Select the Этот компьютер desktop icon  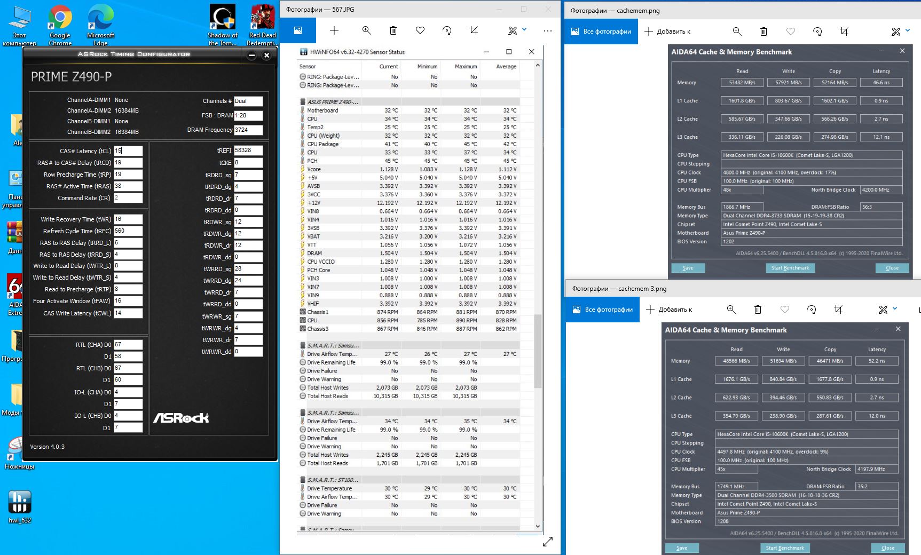pos(19,25)
